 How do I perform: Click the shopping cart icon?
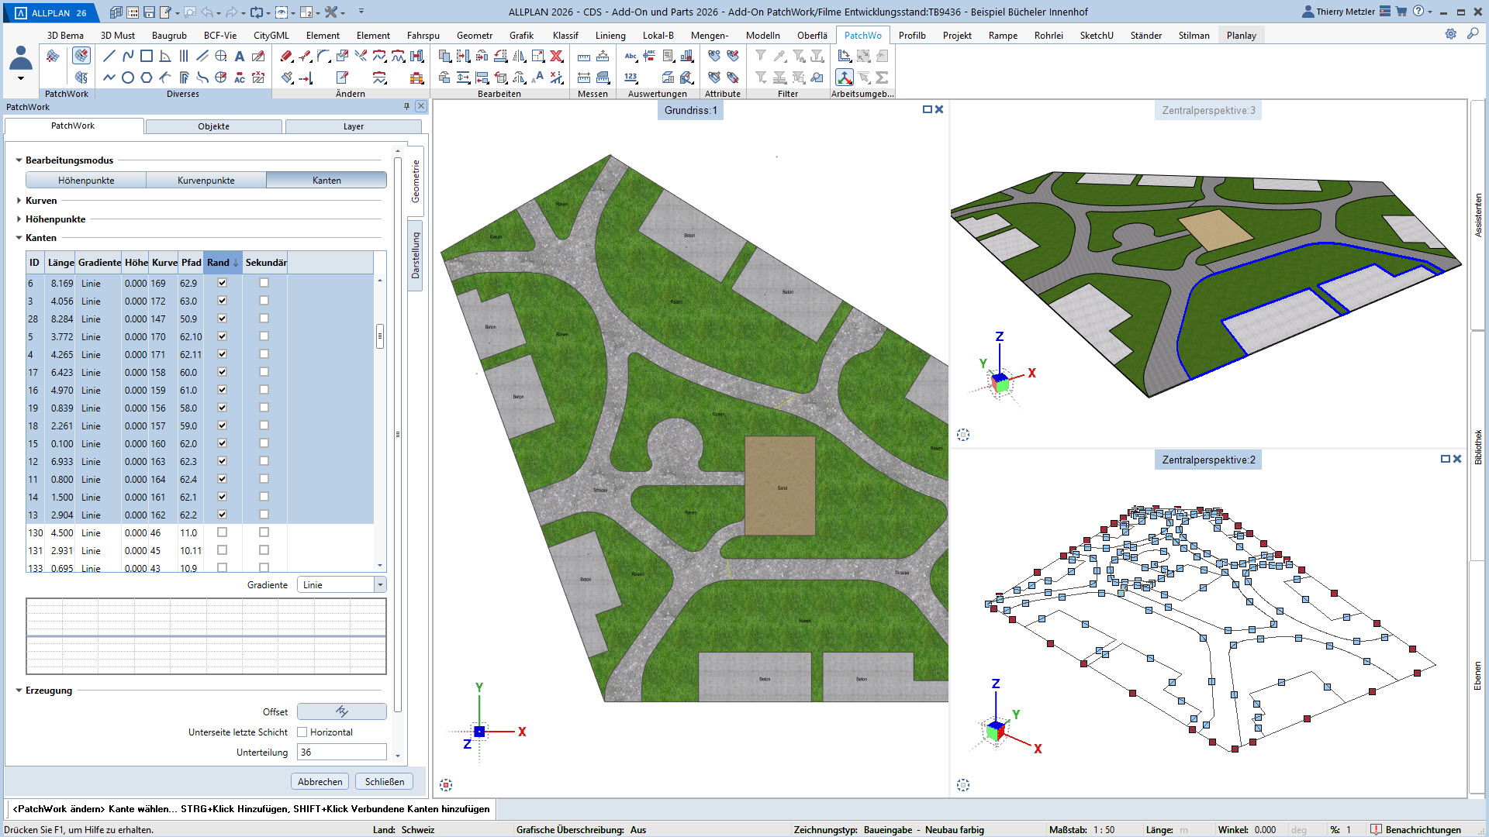[x=1401, y=12]
